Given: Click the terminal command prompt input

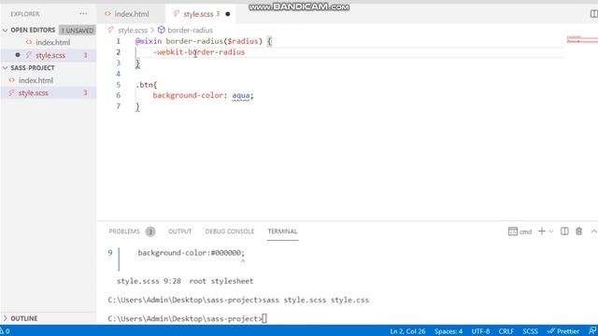Looking at the screenshot, I should coord(264,318).
